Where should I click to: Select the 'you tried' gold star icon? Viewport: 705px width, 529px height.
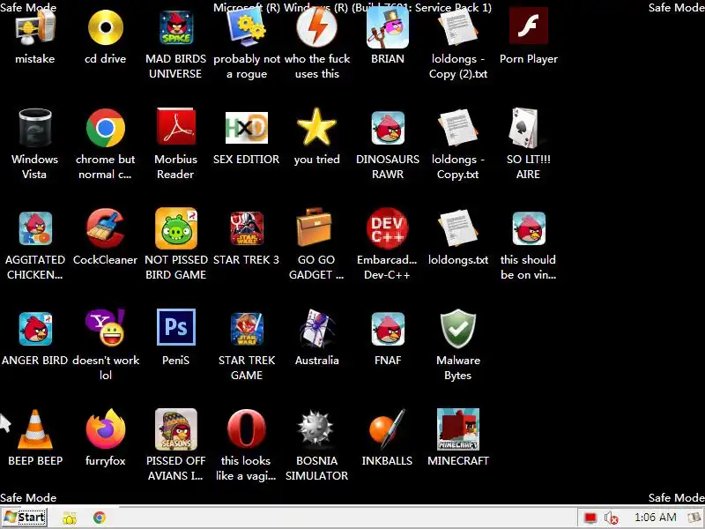pyautogui.click(x=317, y=127)
